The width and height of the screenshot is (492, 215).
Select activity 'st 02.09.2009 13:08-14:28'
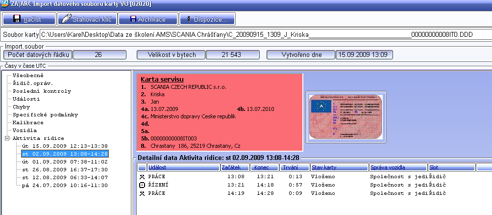(x=65, y=154)
